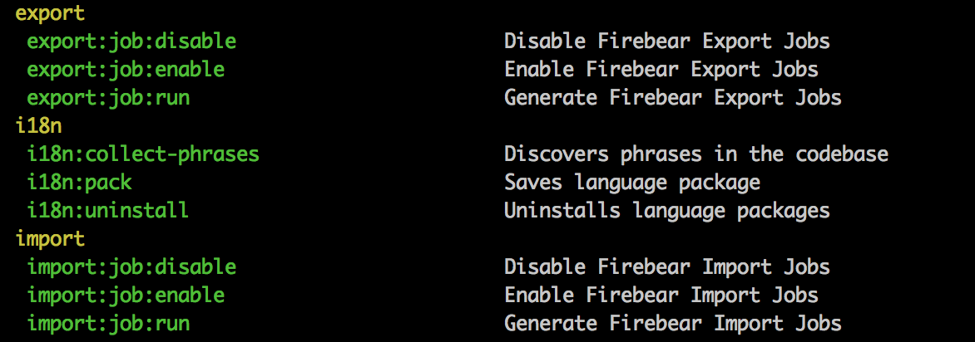Click the yellow import group heading

tap(50, 239)
